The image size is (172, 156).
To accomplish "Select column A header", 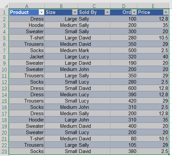I will [27, 6].
